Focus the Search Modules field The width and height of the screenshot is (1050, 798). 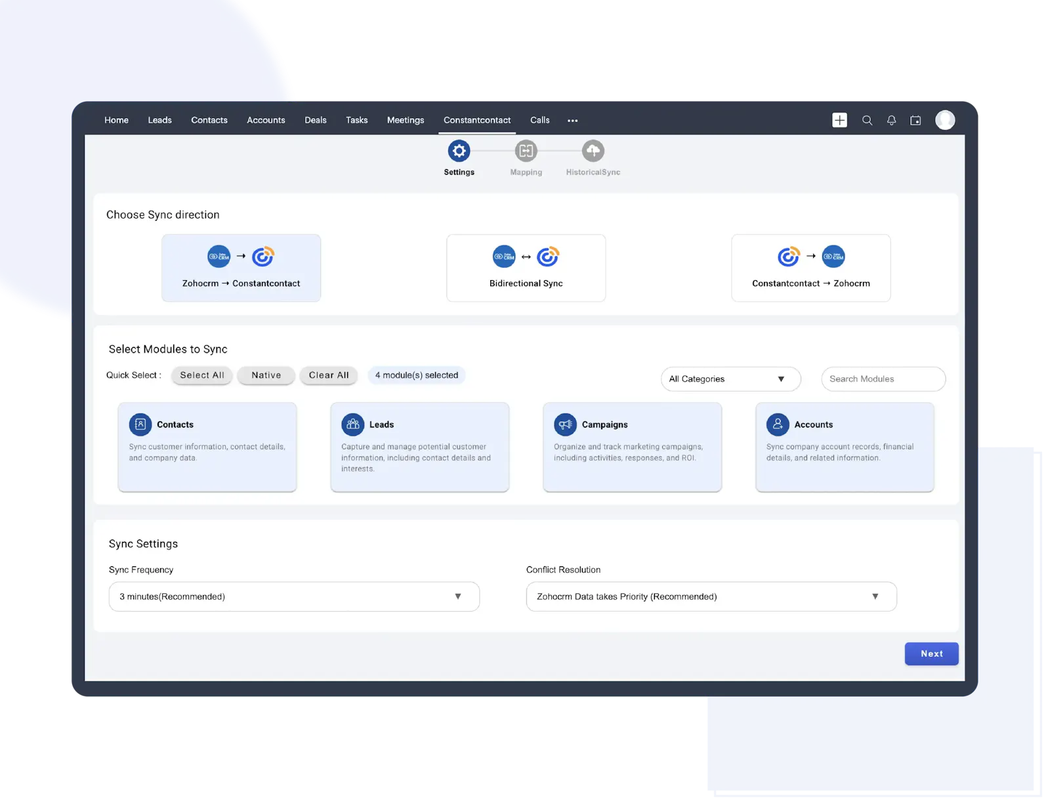pos(883,379)
